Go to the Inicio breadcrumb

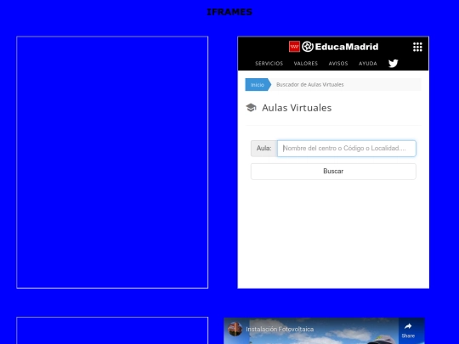[x=258, y=85]
